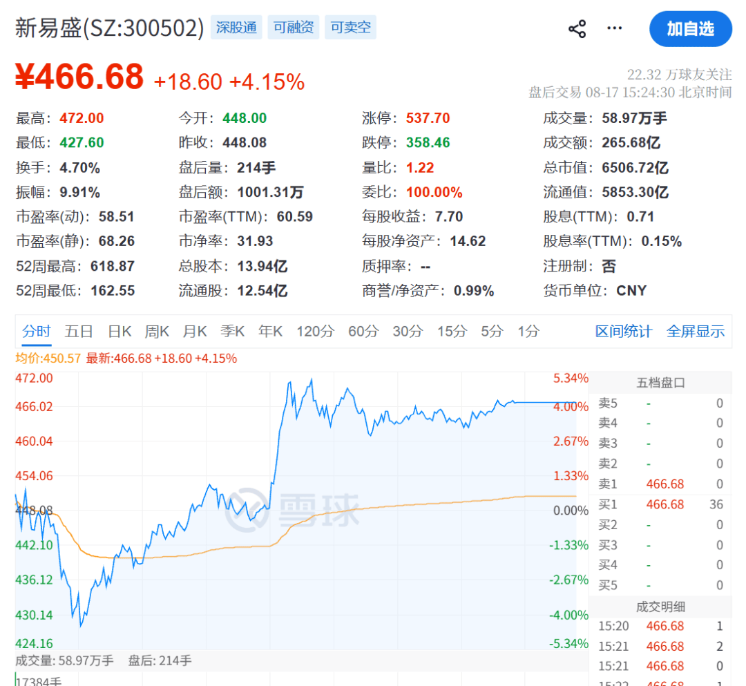The image size is (746, 686).
Task: Switch to the 15分 chart tab
Action: coord(452,331)
